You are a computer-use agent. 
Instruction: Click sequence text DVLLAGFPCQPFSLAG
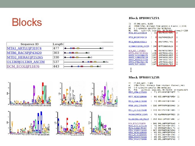167,123
